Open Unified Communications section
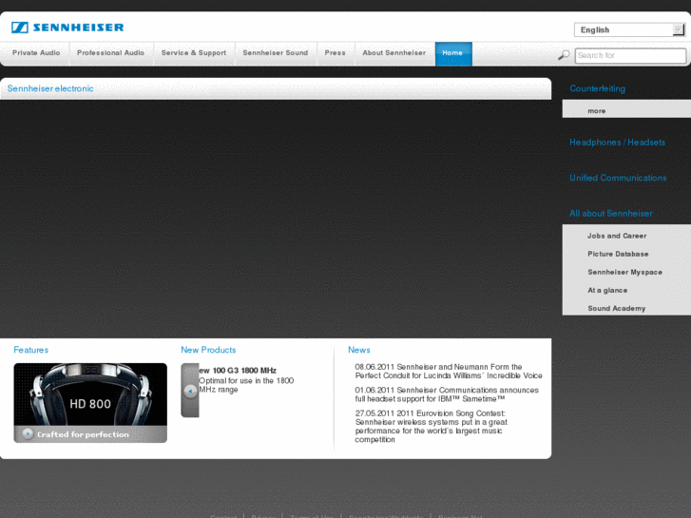Image resolution: width=691 pixels, height=518 pixels. (618, 178)
